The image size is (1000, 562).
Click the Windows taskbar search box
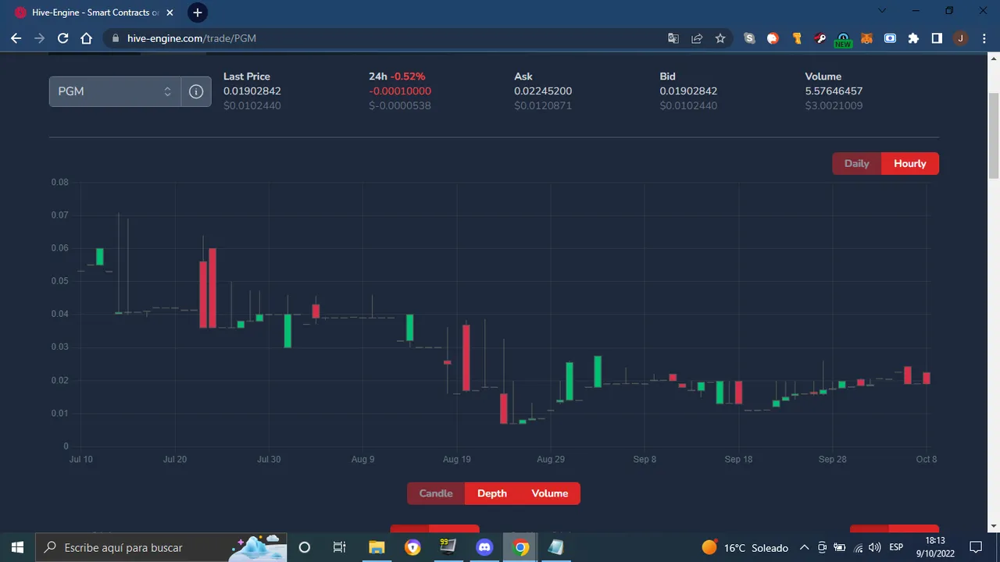coord(161,547)
